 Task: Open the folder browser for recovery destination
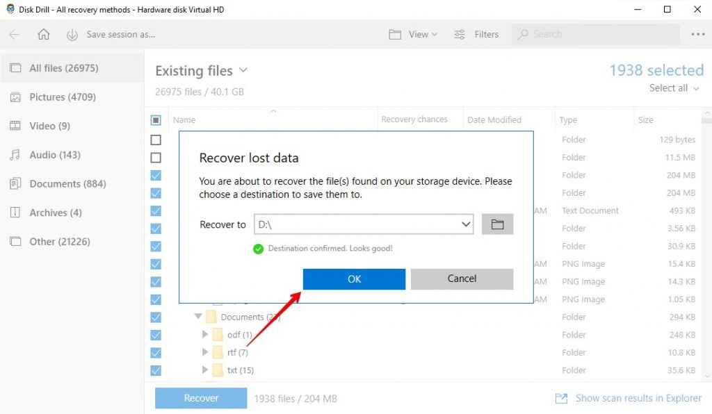pos(498,224)
